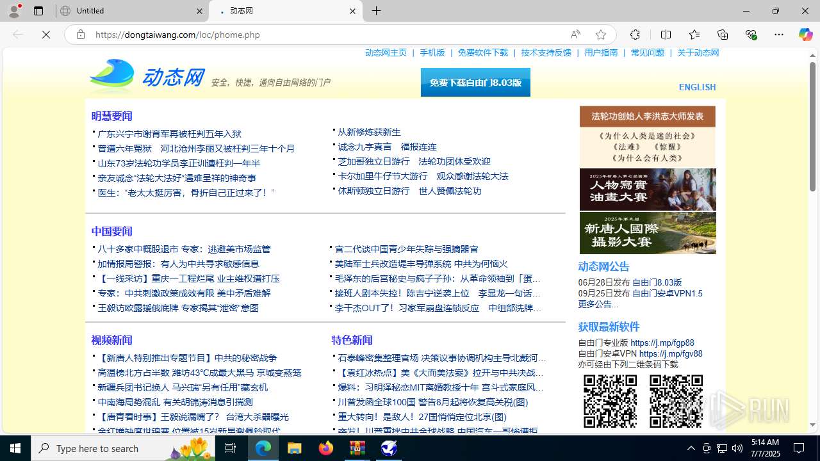Click page scrollbar down arrow
Viewport: 820px width, 461px height.
point(812,425)
